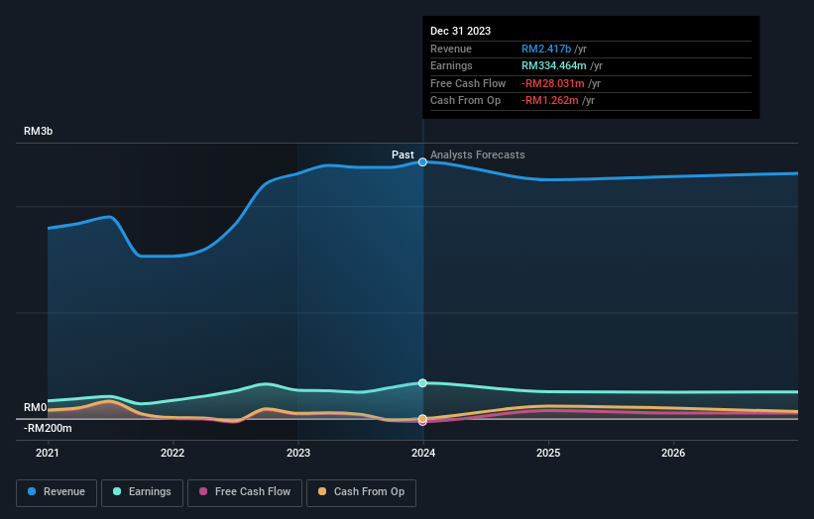Click the teal Earnings data point at 2024
The image size is (814, 519).
422,383
